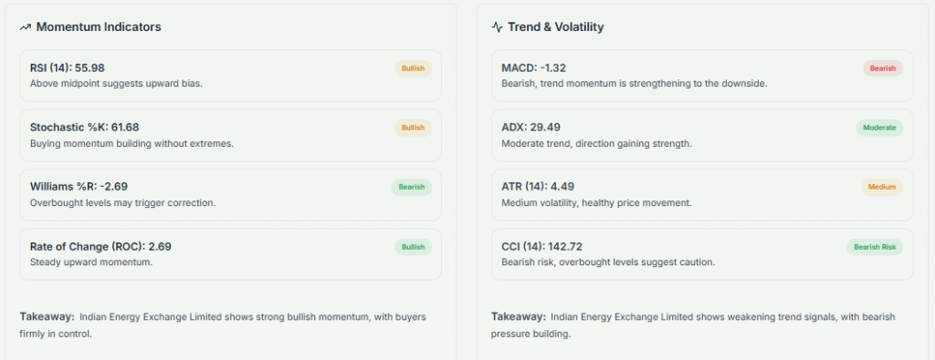Click 'Overbought levels may trigger correction.' text

pyautogui.click(x=123, y=203)
